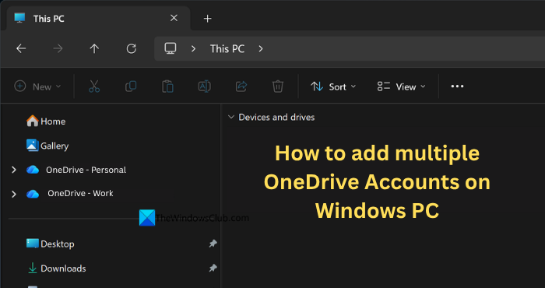Image resolution: width=545 pixels, height=288 pixels.
Task: Open the Sort dropdown
Action: point(333,86)
